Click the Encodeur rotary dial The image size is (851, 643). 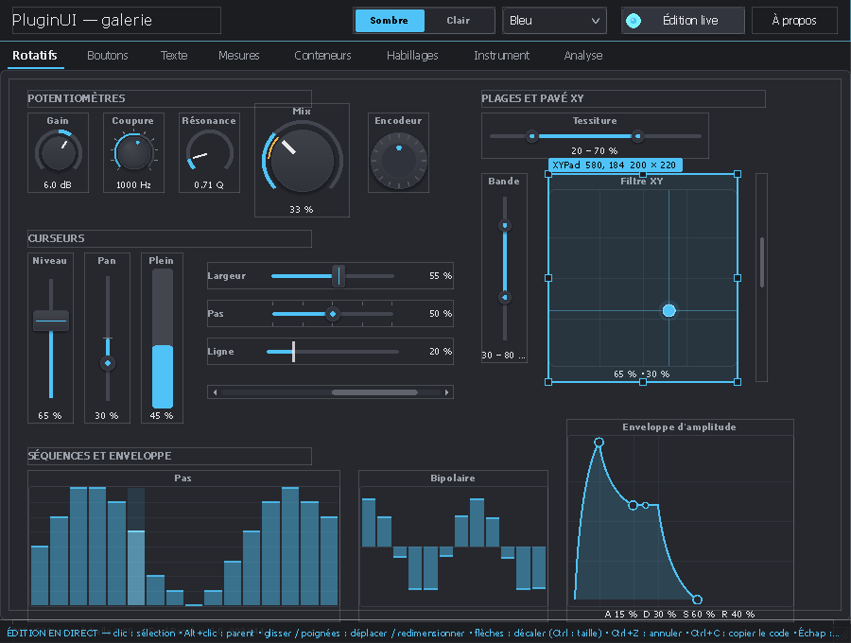pos(399,160)
